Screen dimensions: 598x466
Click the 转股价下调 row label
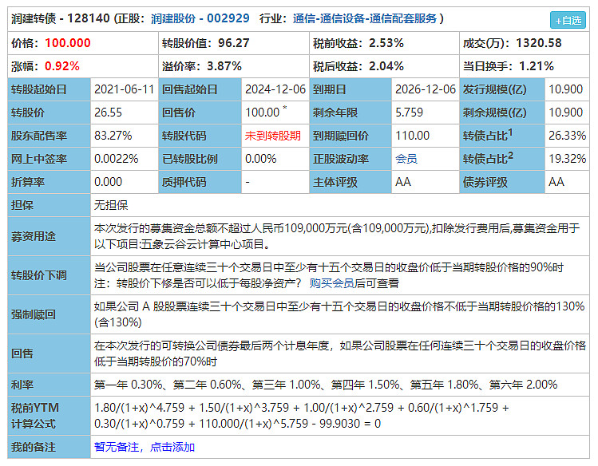pyautogui.click(x=49, y=275)
